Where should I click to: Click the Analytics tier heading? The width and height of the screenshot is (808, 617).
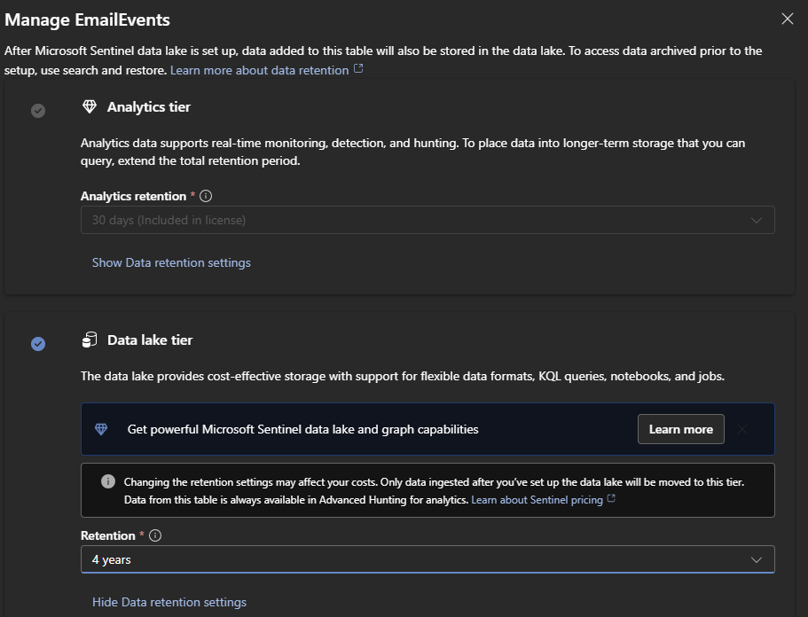[149, 106]
